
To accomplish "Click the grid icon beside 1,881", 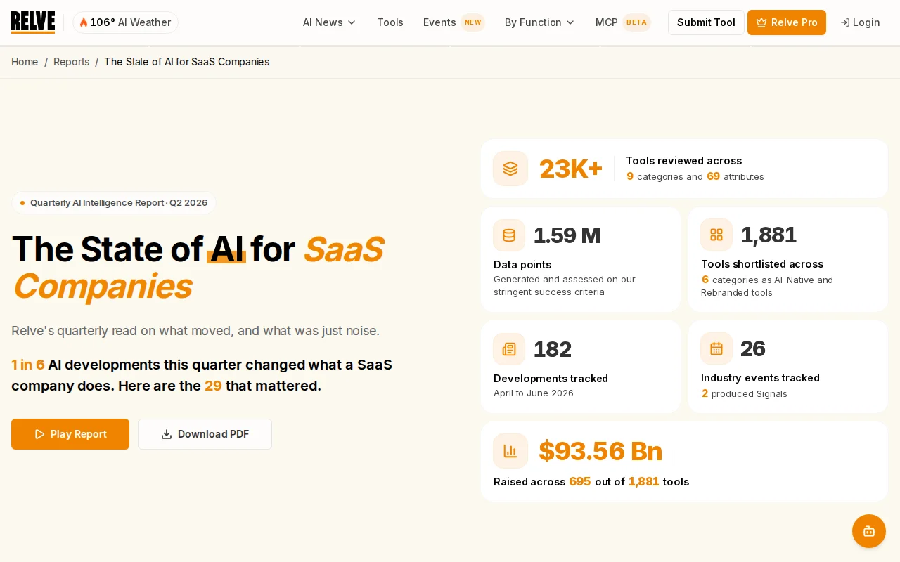I will click(x=716, y=235).
